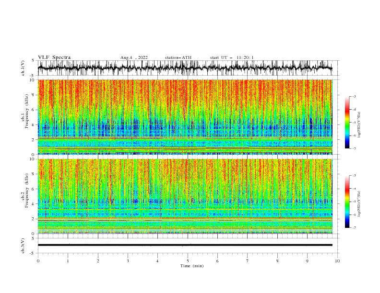Select the "station=ATH" header label

point(178,57)
